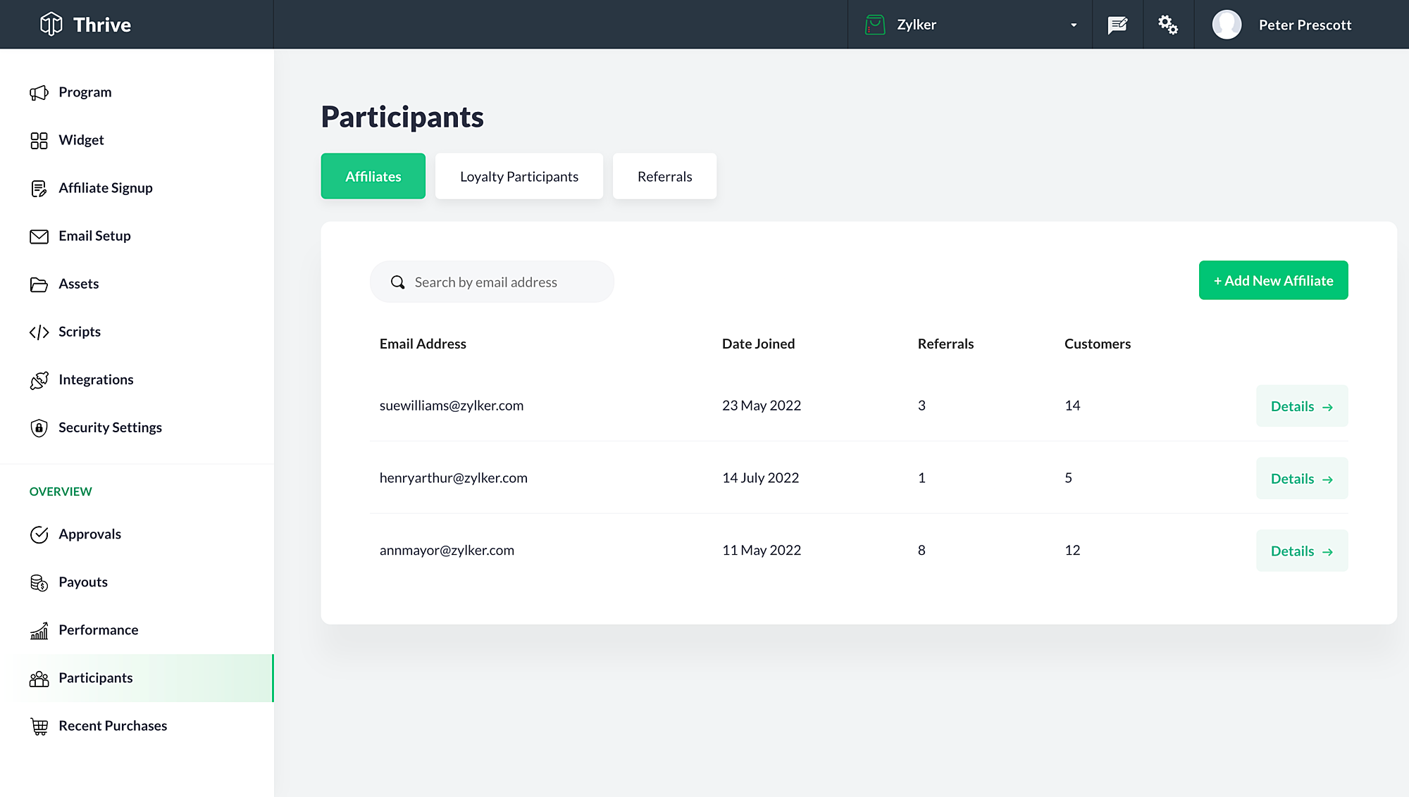Click the settings gears icon
Screen dimensions: 1409x797
pyautogui.click(x=1168, y=24)
